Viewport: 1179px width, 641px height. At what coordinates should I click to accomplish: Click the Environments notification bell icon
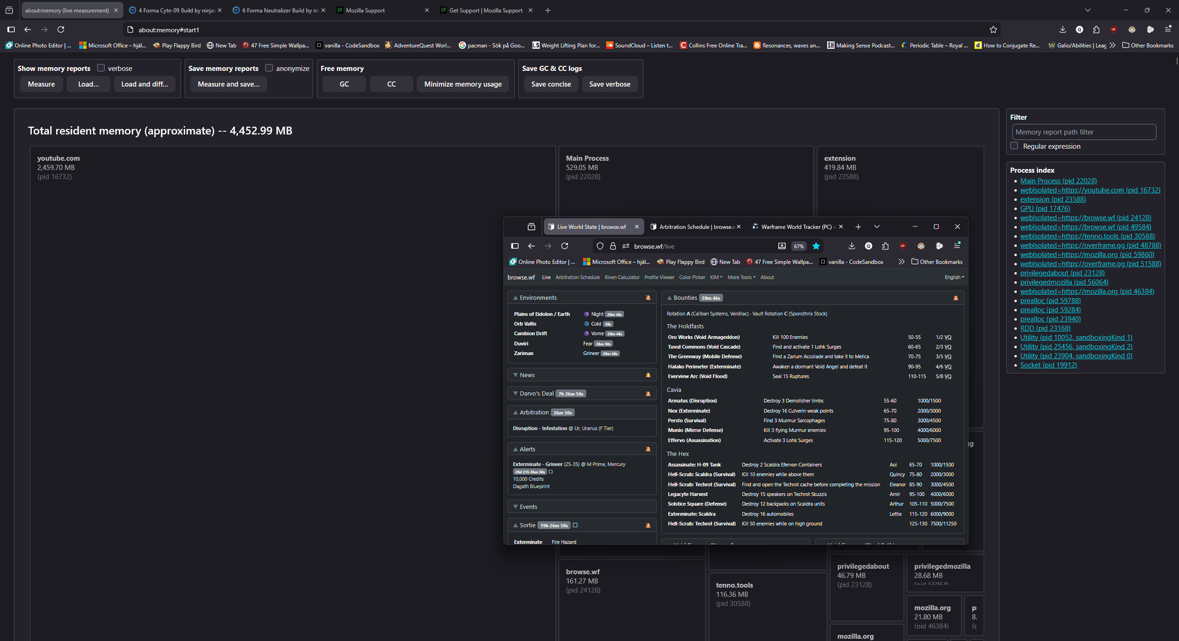[x=648, y=298]
